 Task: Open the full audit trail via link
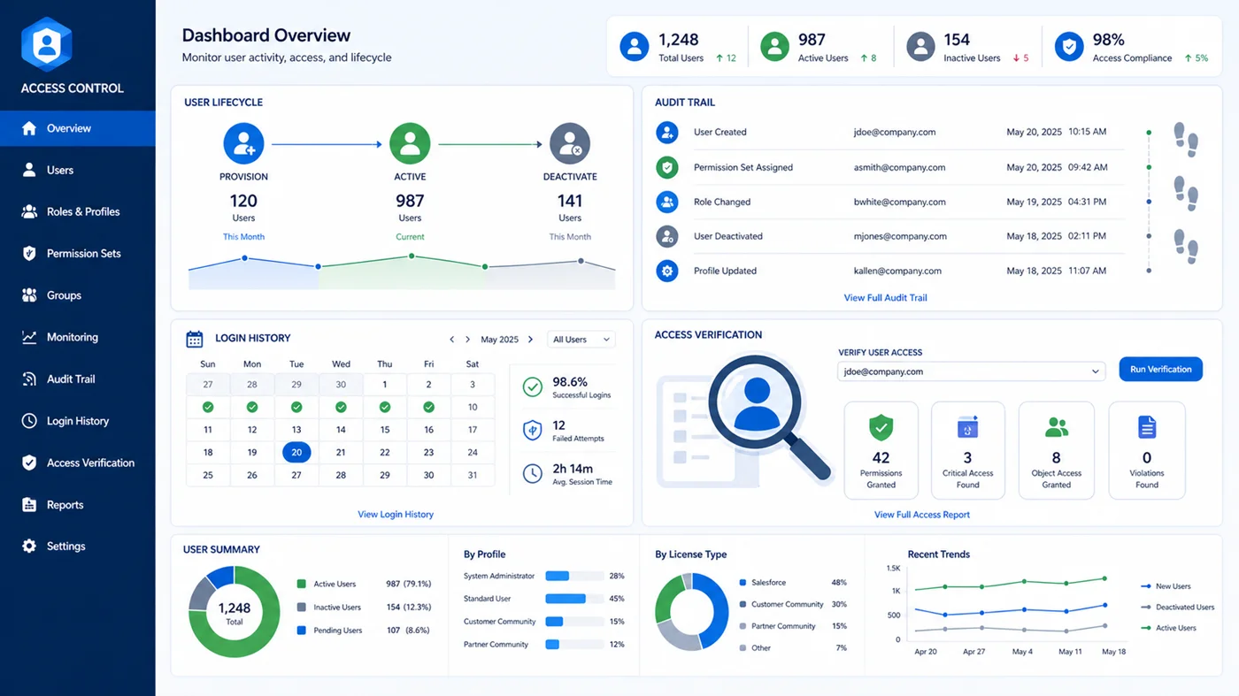point(885,297)
